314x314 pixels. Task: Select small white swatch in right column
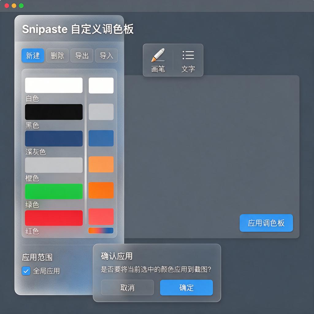(x=101, y=86)
